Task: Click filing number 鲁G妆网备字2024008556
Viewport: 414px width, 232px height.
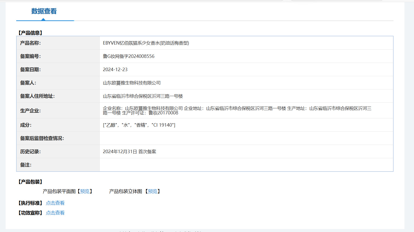Action: click(x=129, y=56)
